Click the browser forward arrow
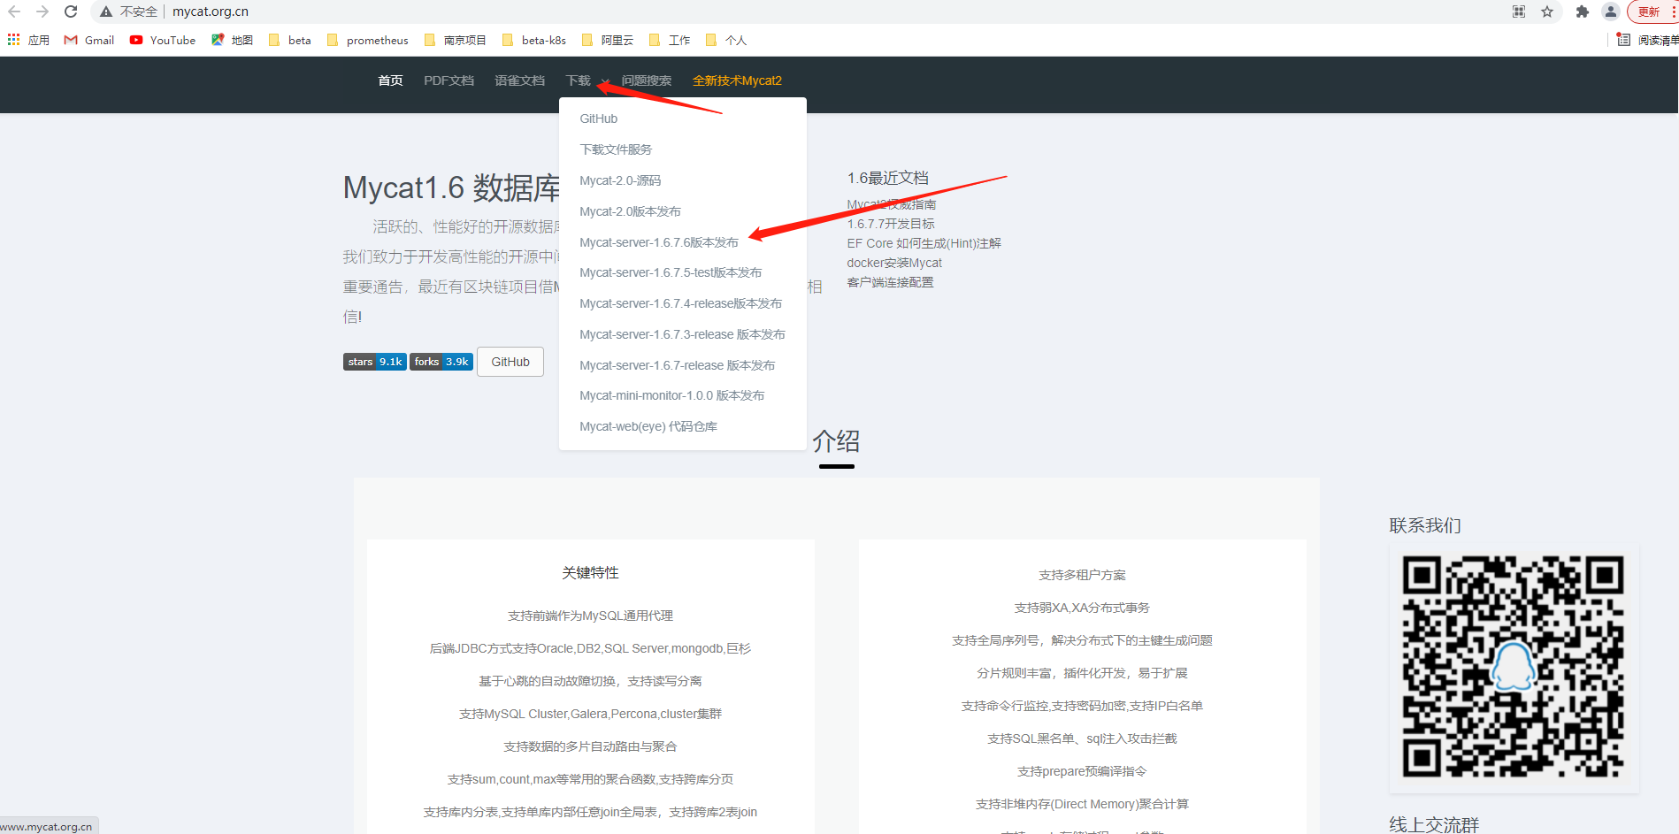The height and width of the screenshot is (834, 1679). point(42,11)
